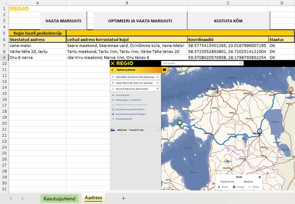
Task: Open route directions in Waze link
Action: point(131,109)
